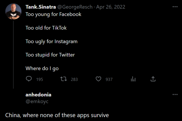Open the anhedonia profile name
The height and width of the screenshot is (121, 182).
tap(38, 95)
